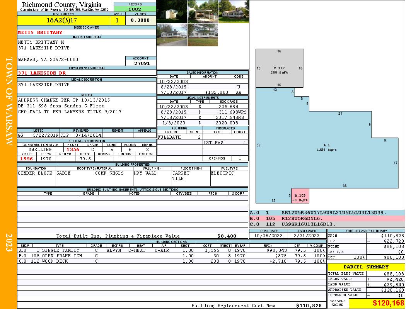
Task: Click the acres value 0.3800
Action: coord(140,20)
